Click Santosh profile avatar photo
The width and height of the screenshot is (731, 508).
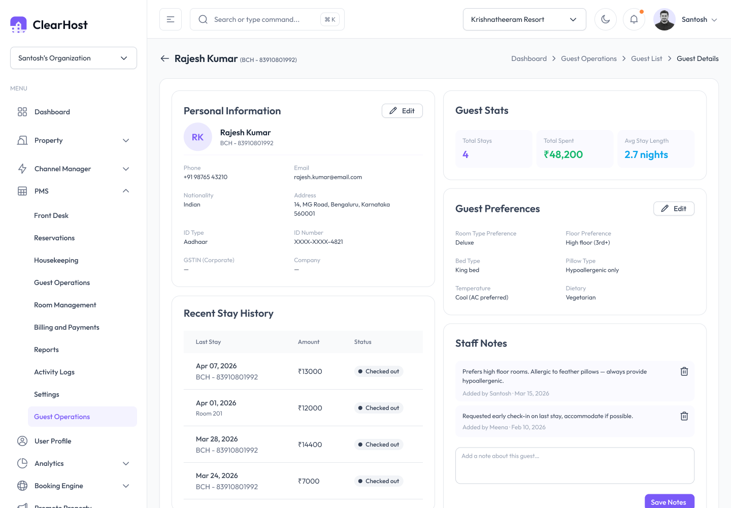pyautogui.click(x=664, y=19)
